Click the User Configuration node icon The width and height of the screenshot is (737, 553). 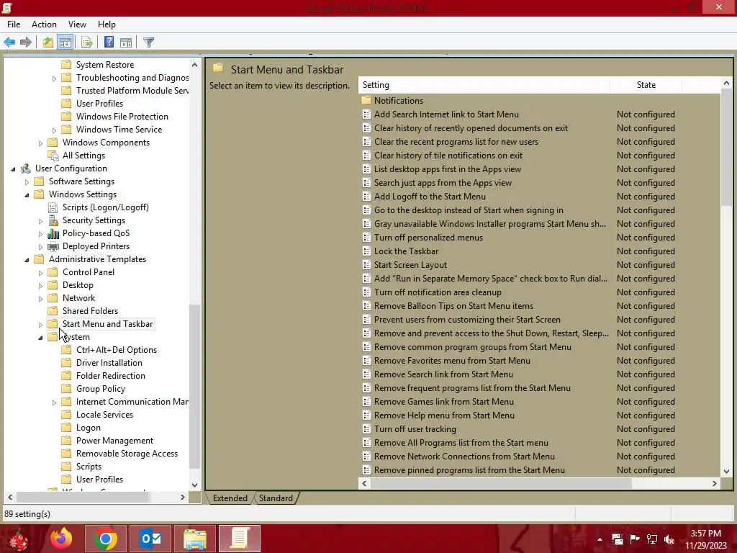click(26, 168)
